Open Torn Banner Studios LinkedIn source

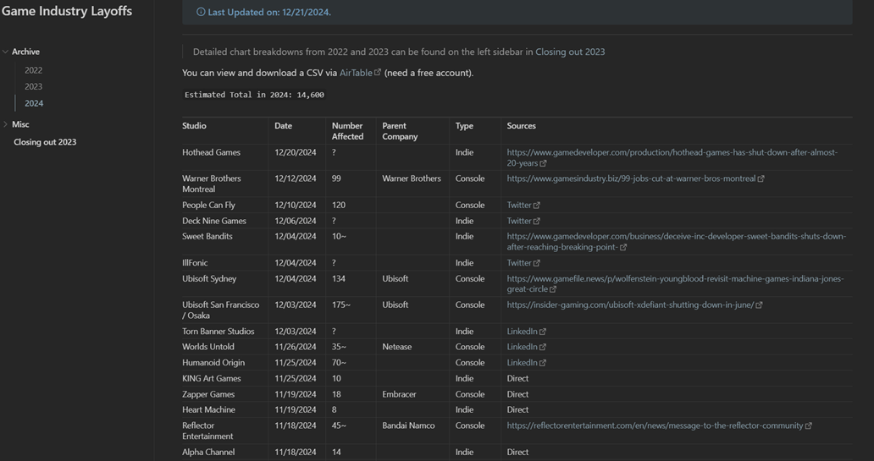[523, 332]
